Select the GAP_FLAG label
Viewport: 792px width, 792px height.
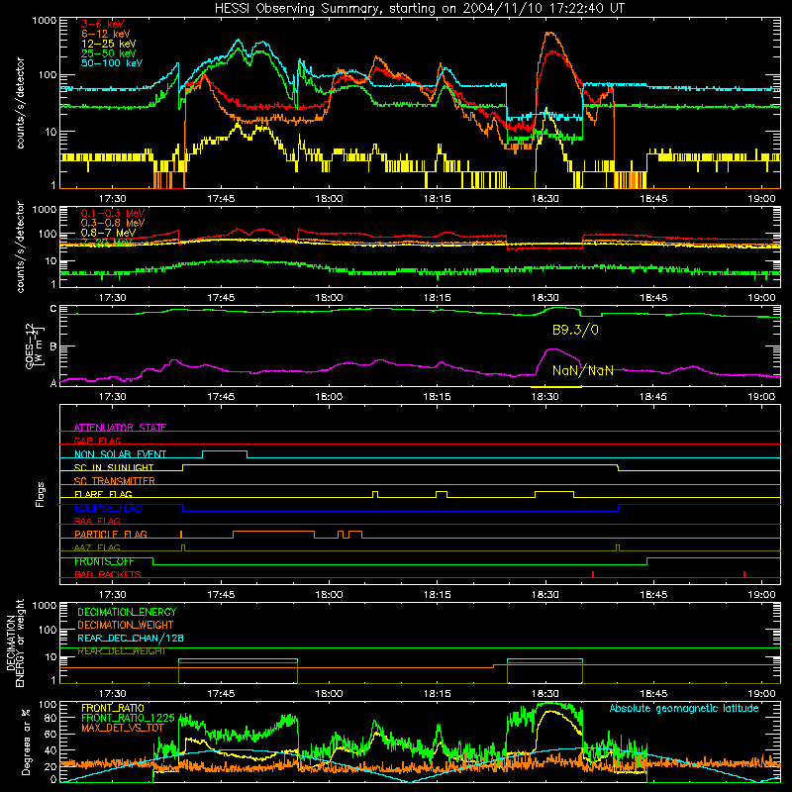coord(97,441)
